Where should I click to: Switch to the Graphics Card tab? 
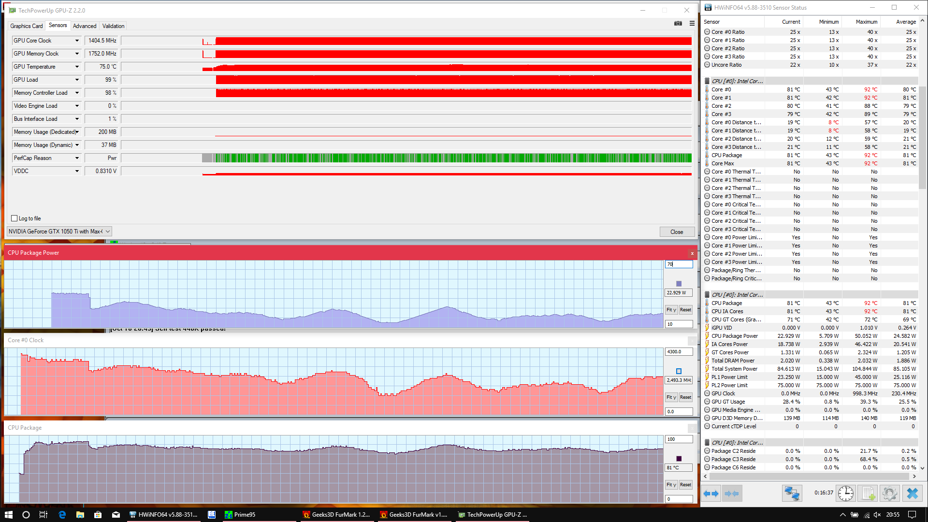(27, 26)
